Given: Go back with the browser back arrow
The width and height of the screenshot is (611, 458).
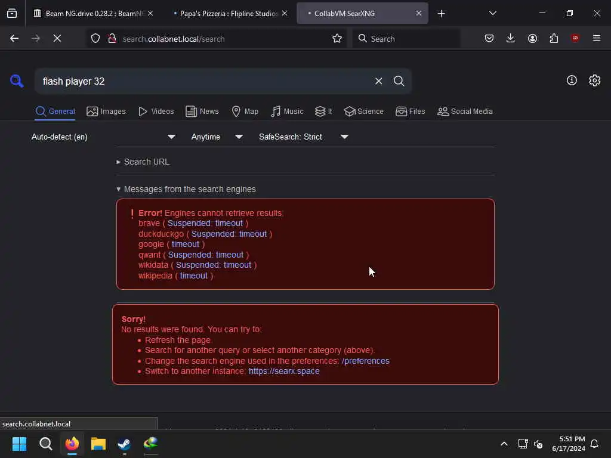Looking at the screenshot, I should tap(14, 39).
